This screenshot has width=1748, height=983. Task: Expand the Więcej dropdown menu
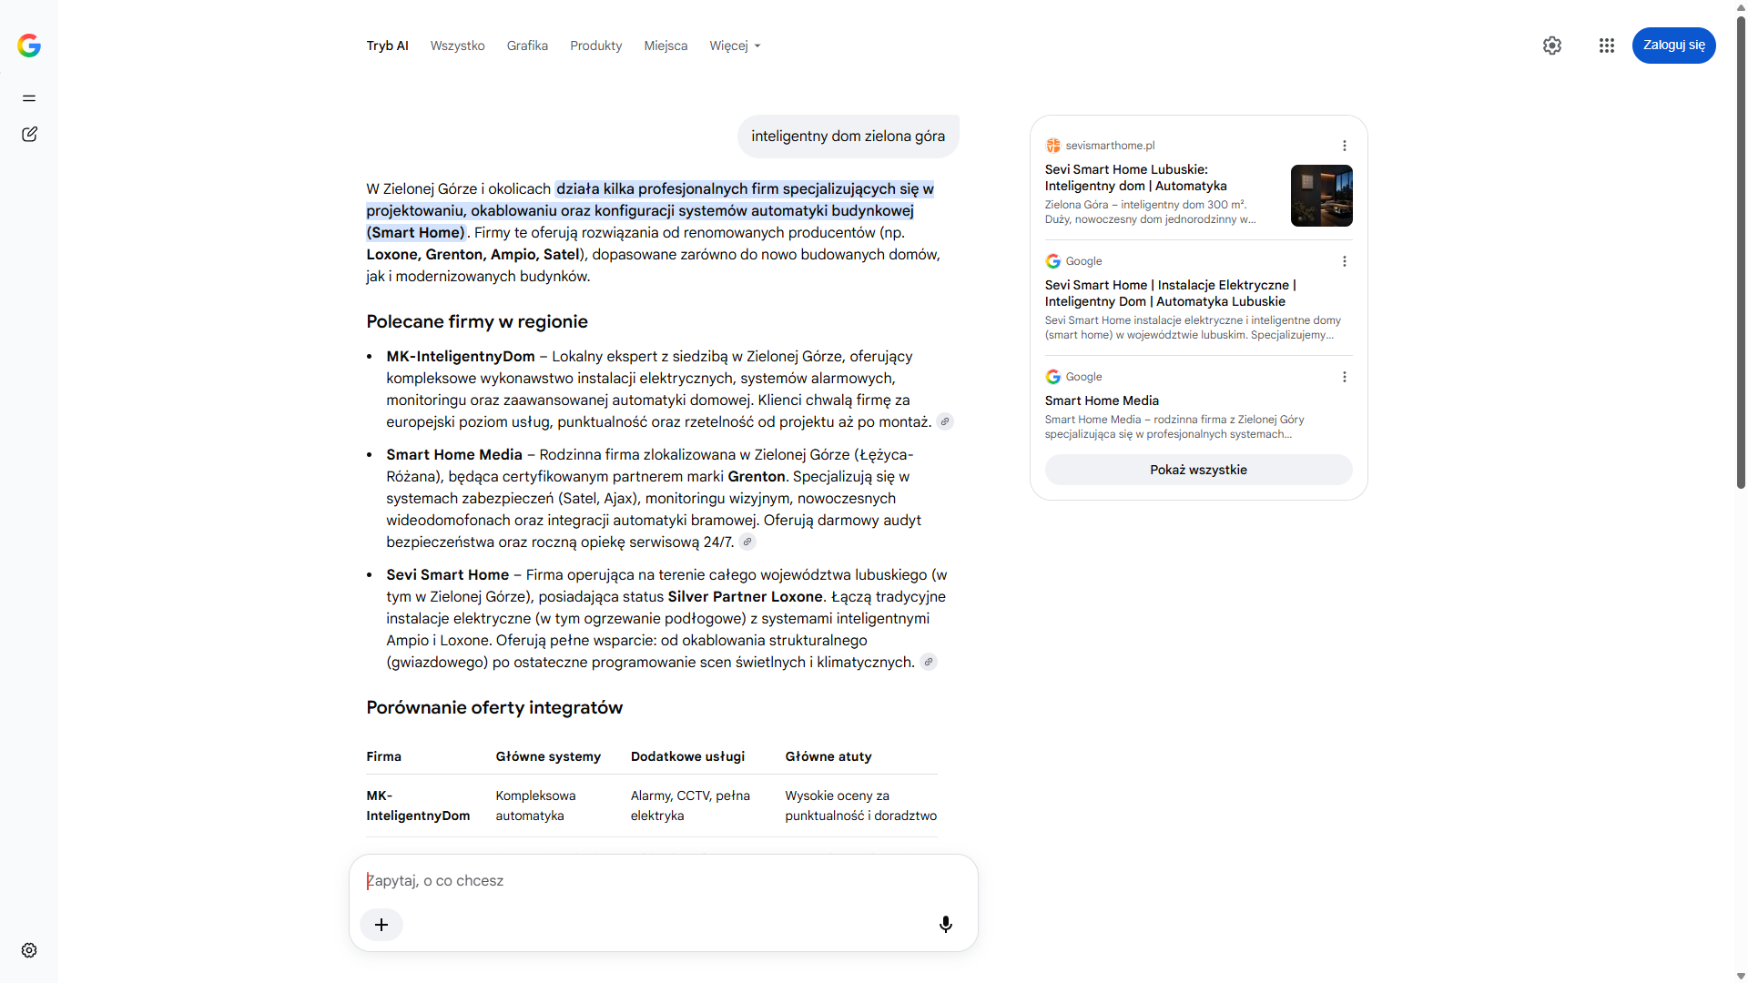(x=735, y=46)
